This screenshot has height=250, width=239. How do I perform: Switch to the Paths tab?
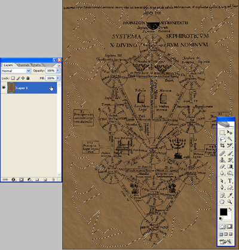point(37,65)
